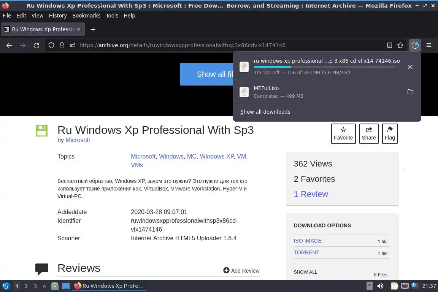
Task: Cancel the ru windows xp iso download
Action: [410, 67]
